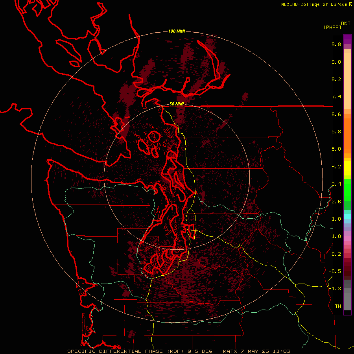Click the bright green color scale segment
Image resolution: width=354 pixels, height=354 pixels.
pyautogui.click(x=347, y=190)
